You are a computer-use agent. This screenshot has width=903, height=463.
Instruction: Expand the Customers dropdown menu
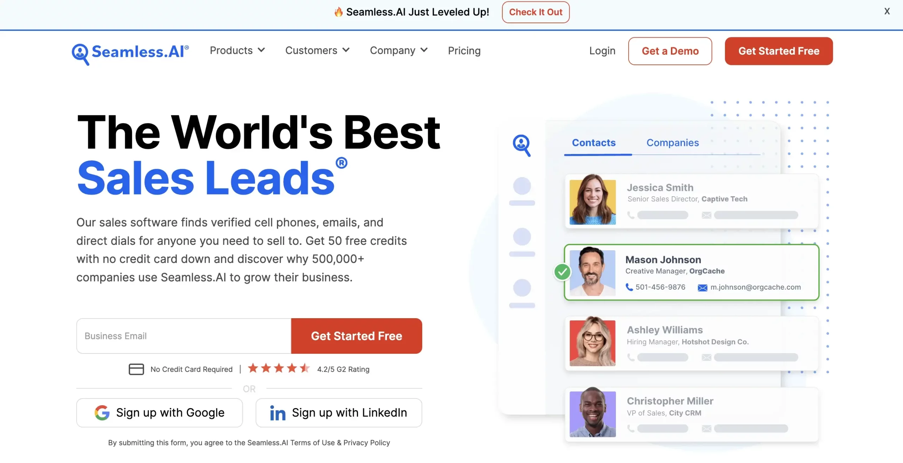tap(317, 50)
